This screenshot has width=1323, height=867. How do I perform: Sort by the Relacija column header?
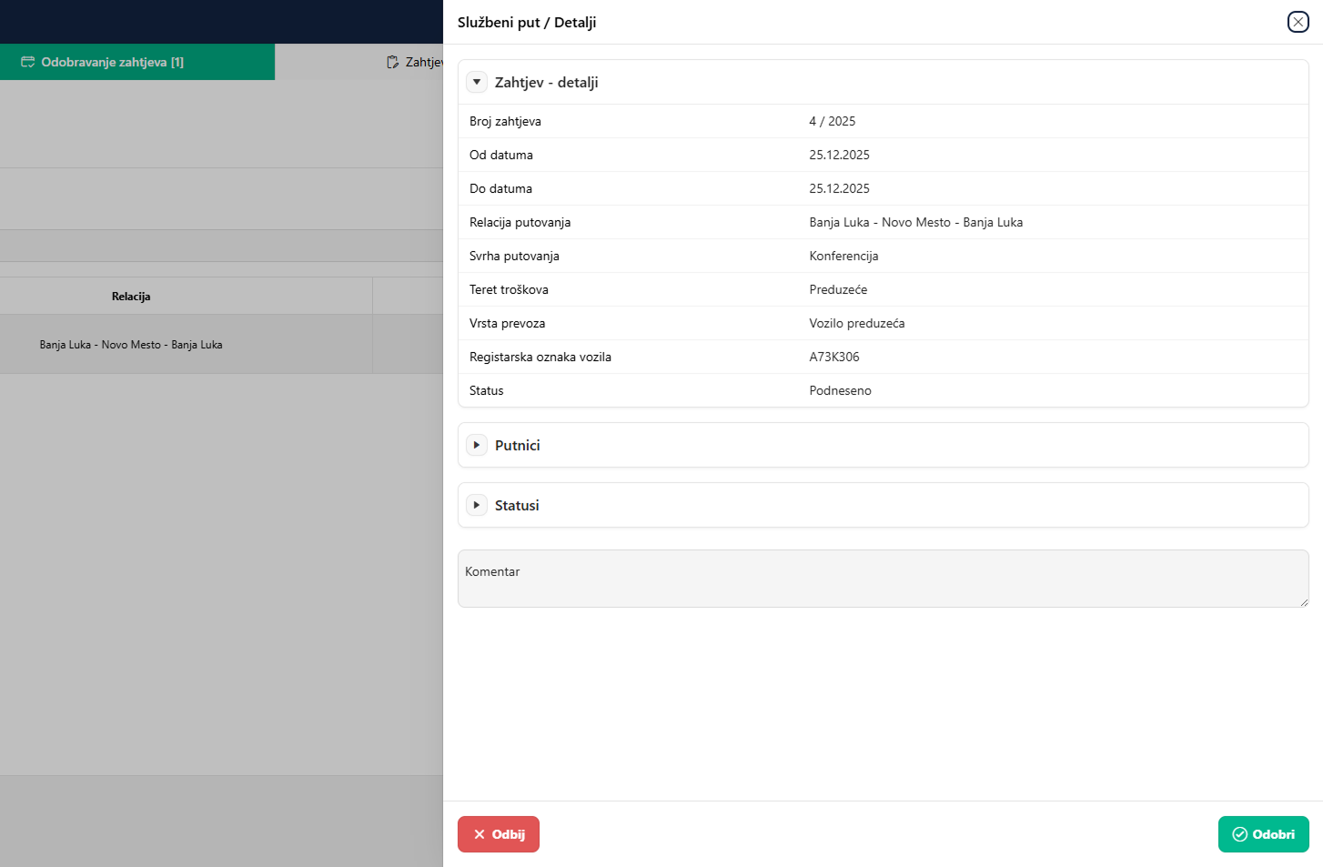point(131,297)
